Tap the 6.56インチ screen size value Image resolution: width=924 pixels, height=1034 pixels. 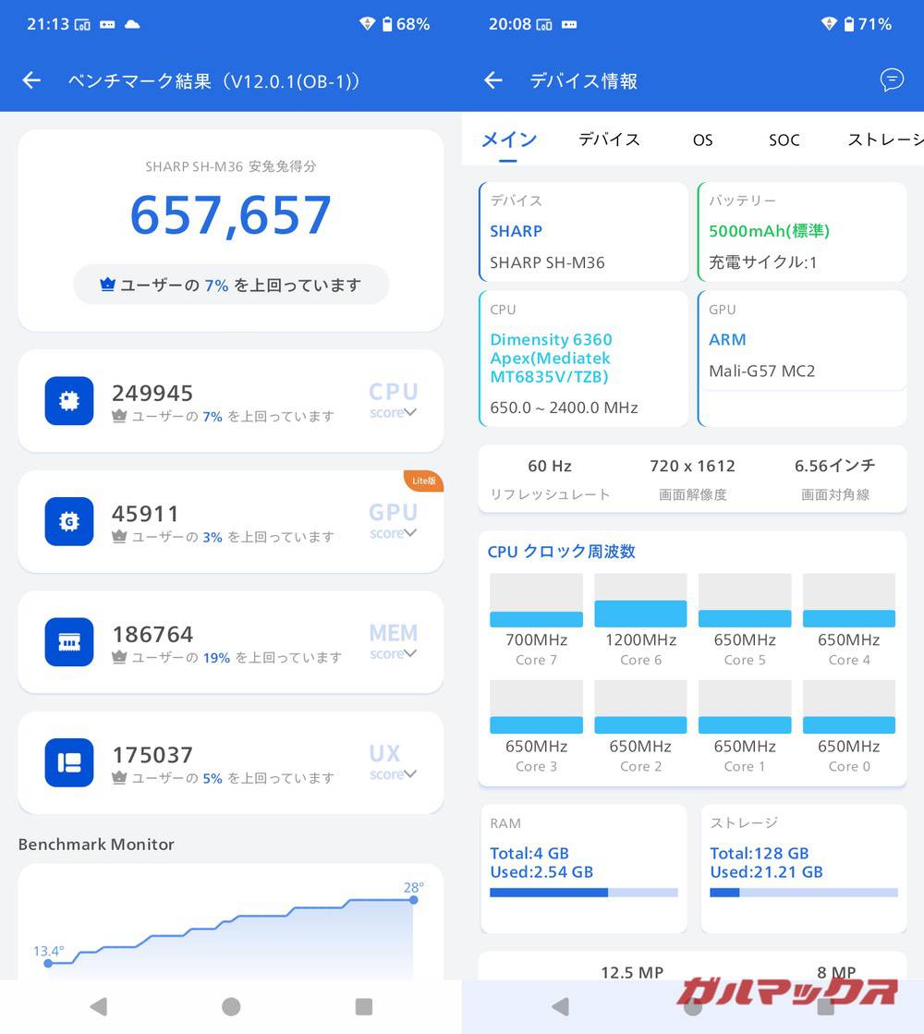pos(835,466)
